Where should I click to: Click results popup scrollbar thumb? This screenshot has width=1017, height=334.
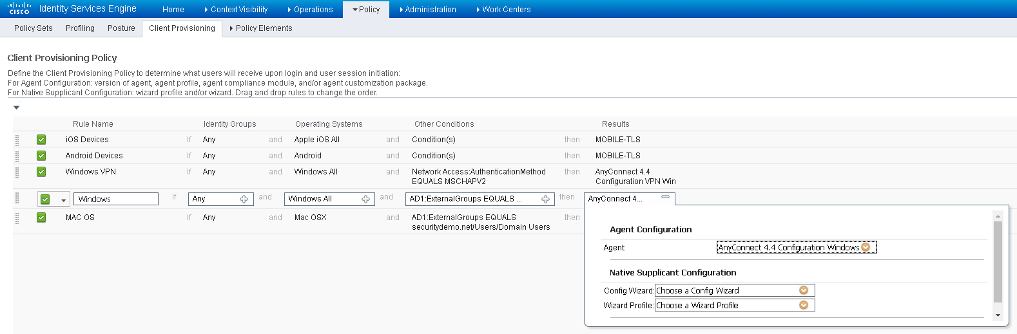[x=998, y=262]
